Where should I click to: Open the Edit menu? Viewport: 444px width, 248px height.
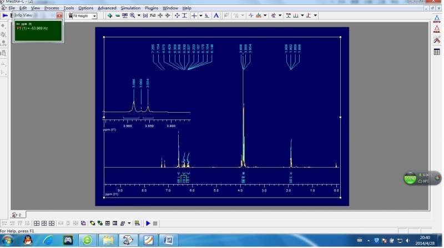(23, 8)
